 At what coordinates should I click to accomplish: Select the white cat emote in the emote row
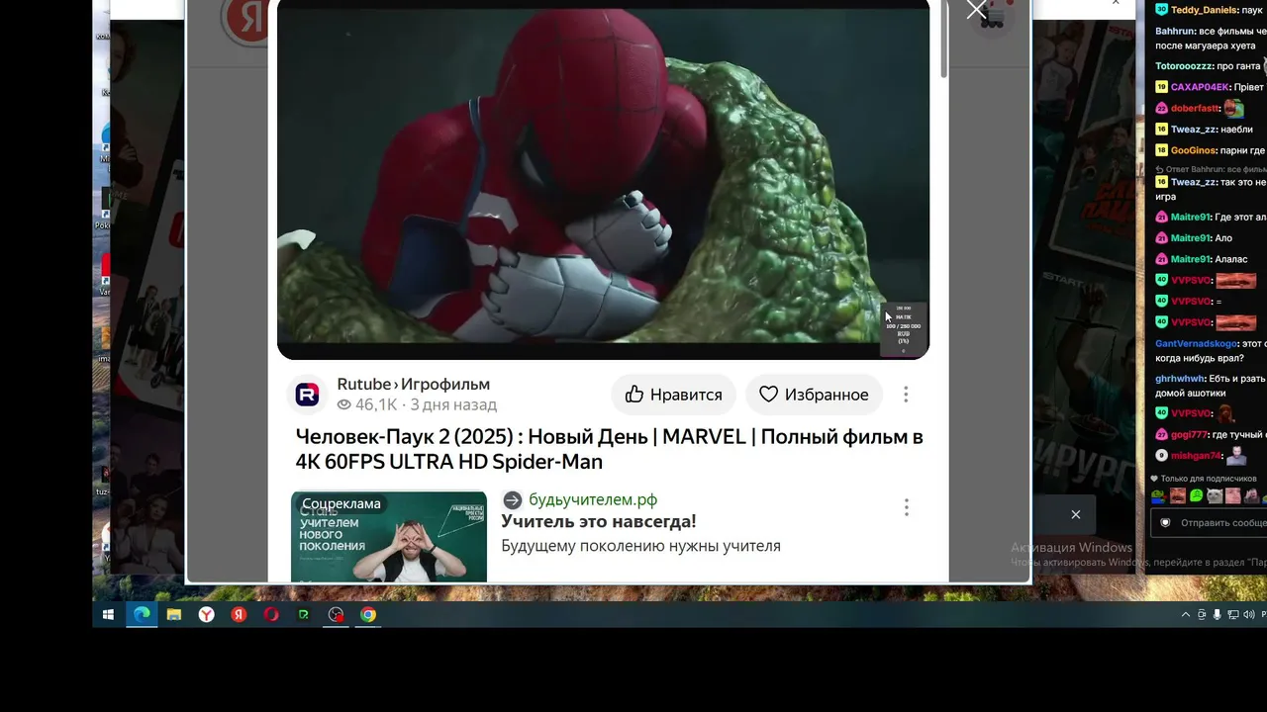tap(1214, 495)
